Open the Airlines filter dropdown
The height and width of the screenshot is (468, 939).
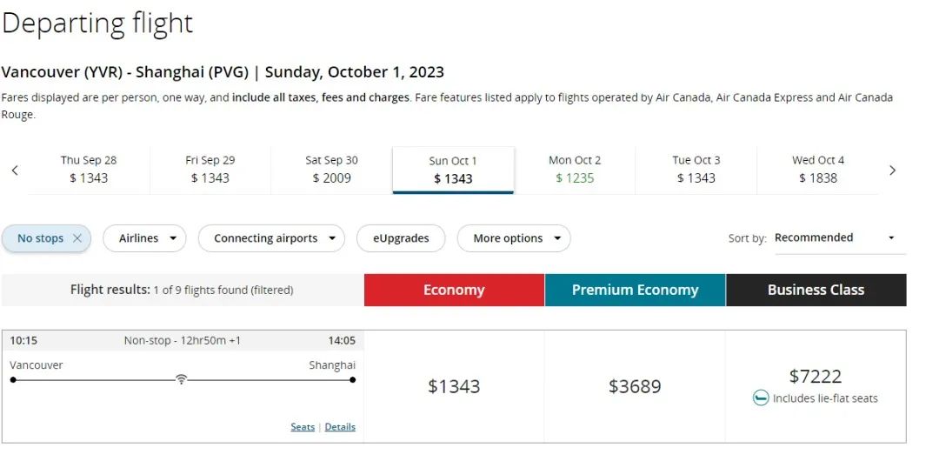pos(144,238)
